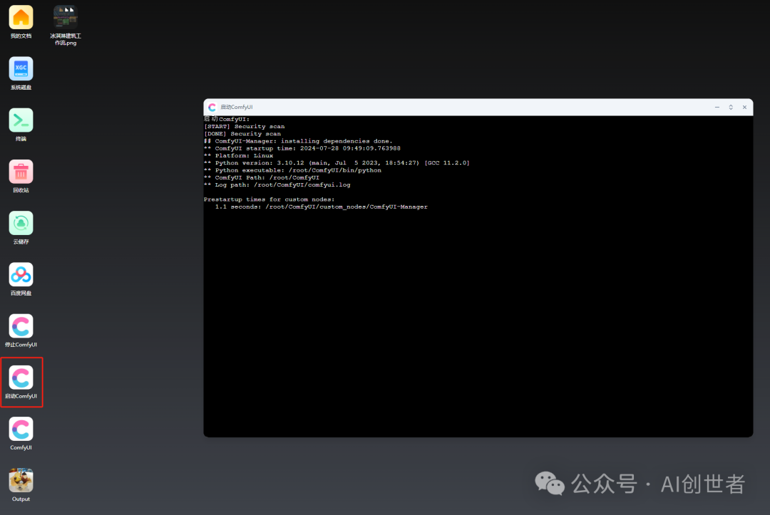The width and height of the screenshot is (770, 515).
Task: Open the ComfyUI desktop shortcut
Action: pyautogui.click(x=21, y=430)
